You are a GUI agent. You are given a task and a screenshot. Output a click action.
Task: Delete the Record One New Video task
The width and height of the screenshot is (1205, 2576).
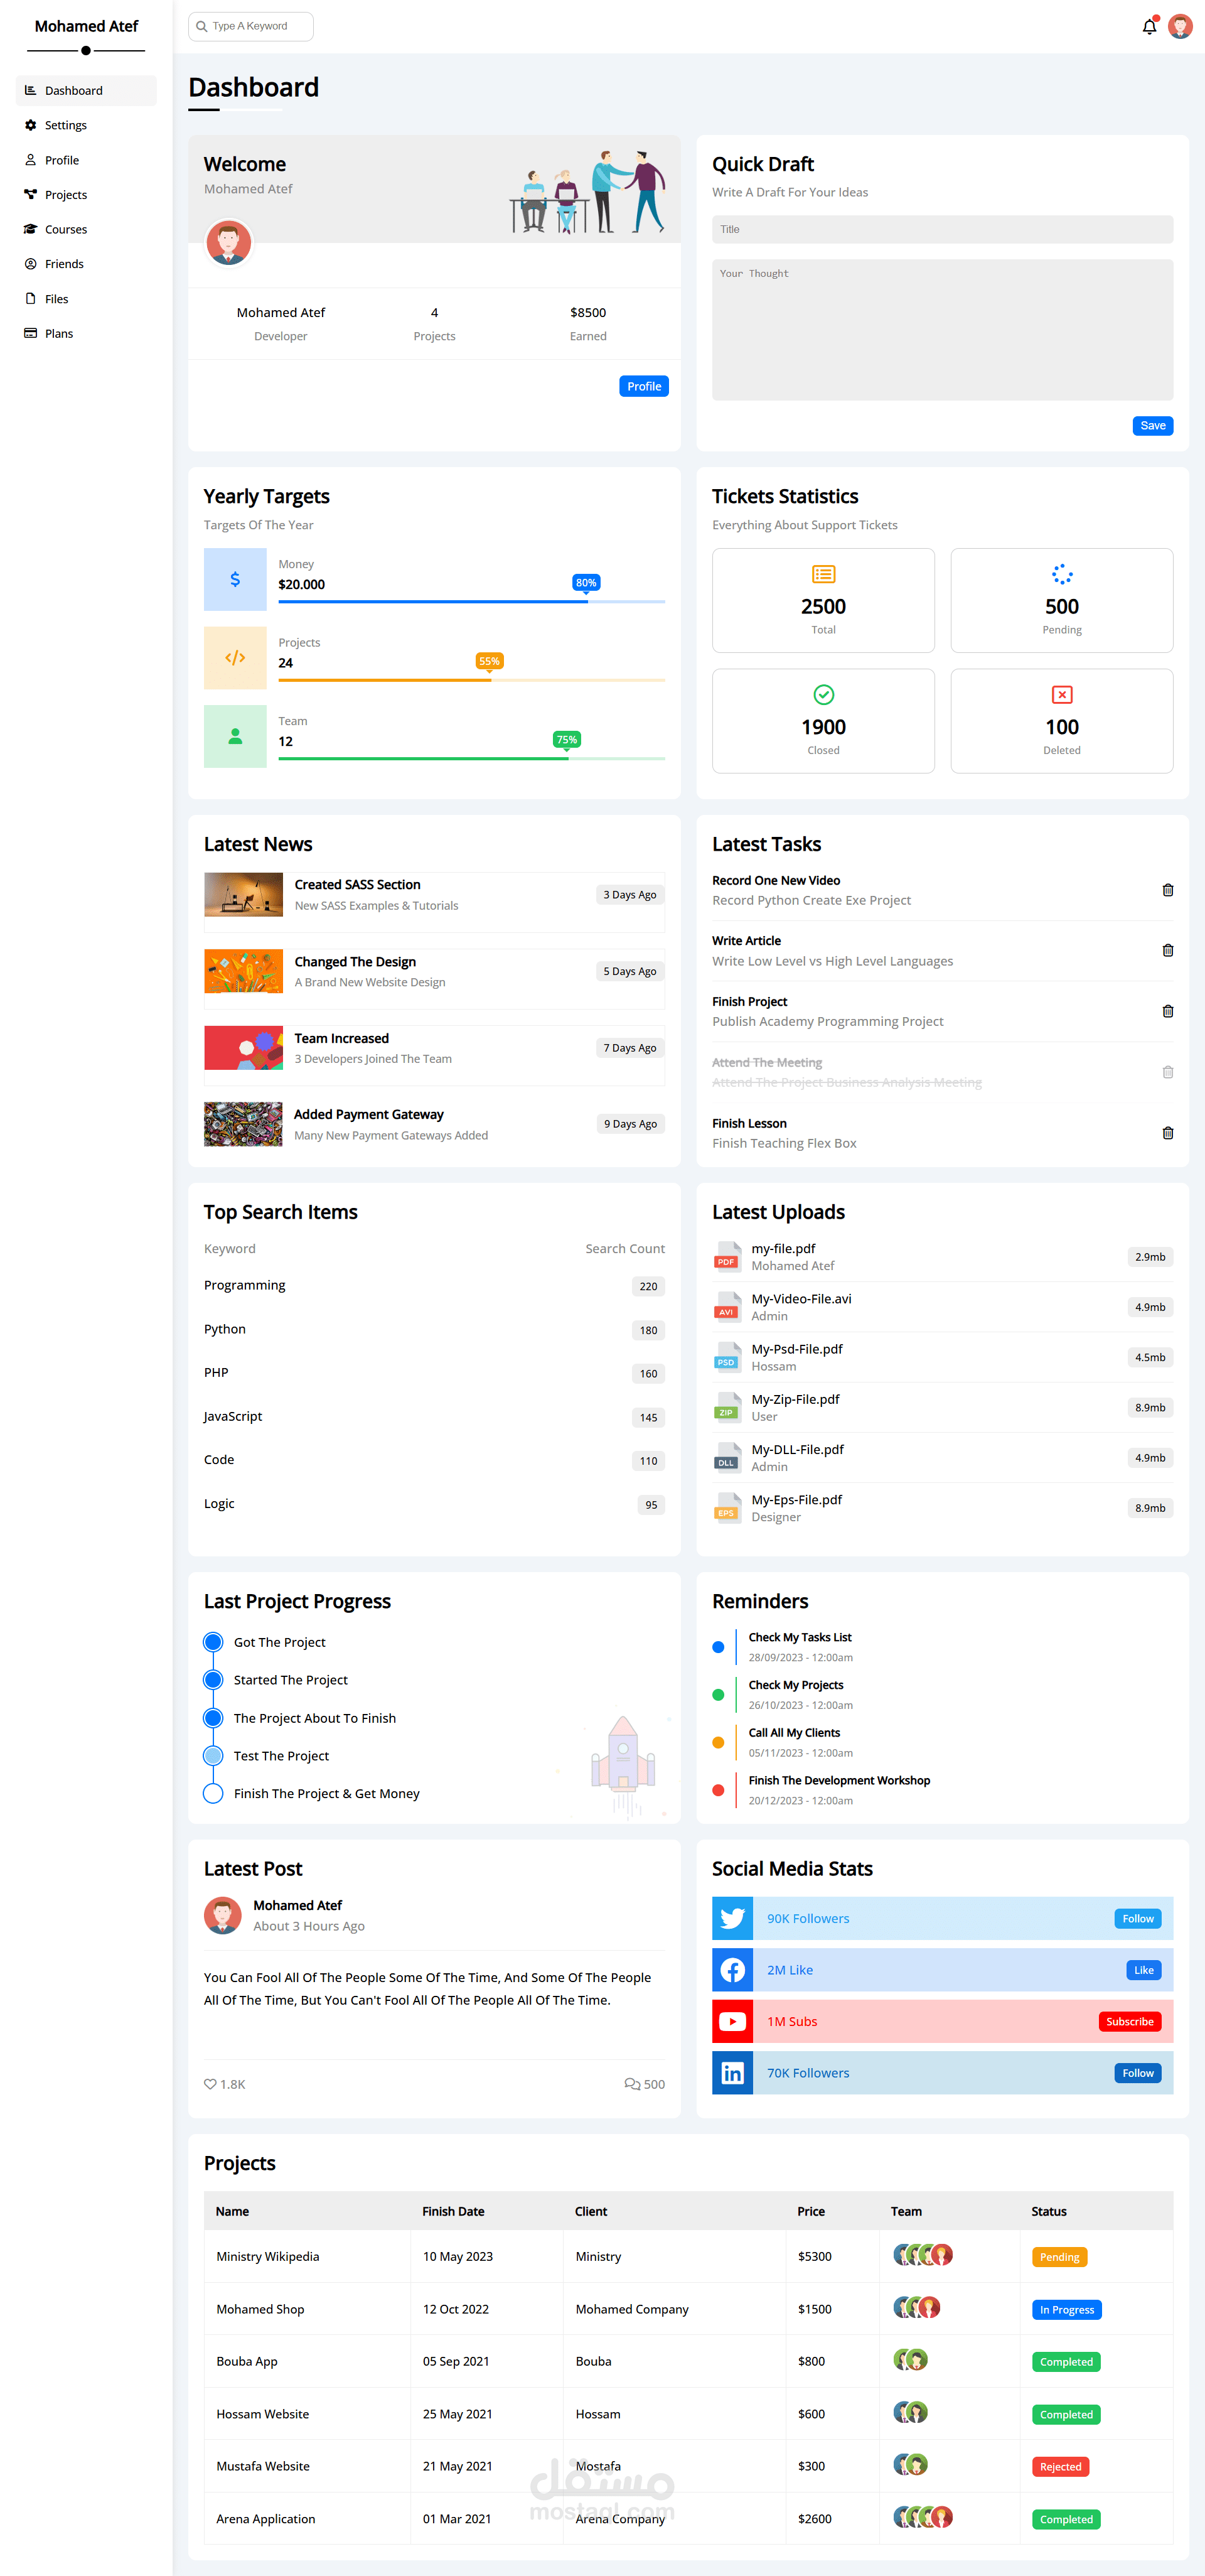tap(1167, 890)
